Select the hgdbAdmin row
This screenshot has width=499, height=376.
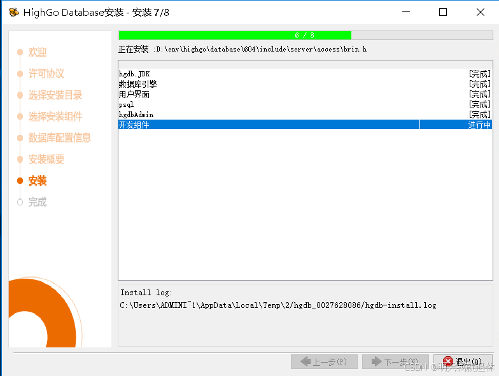pos(306,115)
